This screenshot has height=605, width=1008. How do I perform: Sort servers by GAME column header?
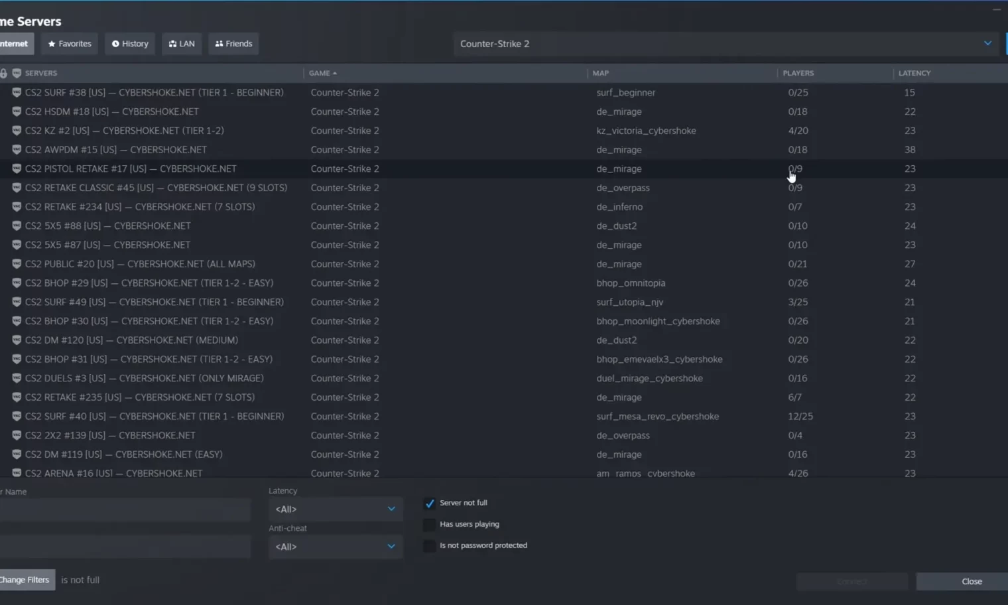click(323, 73)
